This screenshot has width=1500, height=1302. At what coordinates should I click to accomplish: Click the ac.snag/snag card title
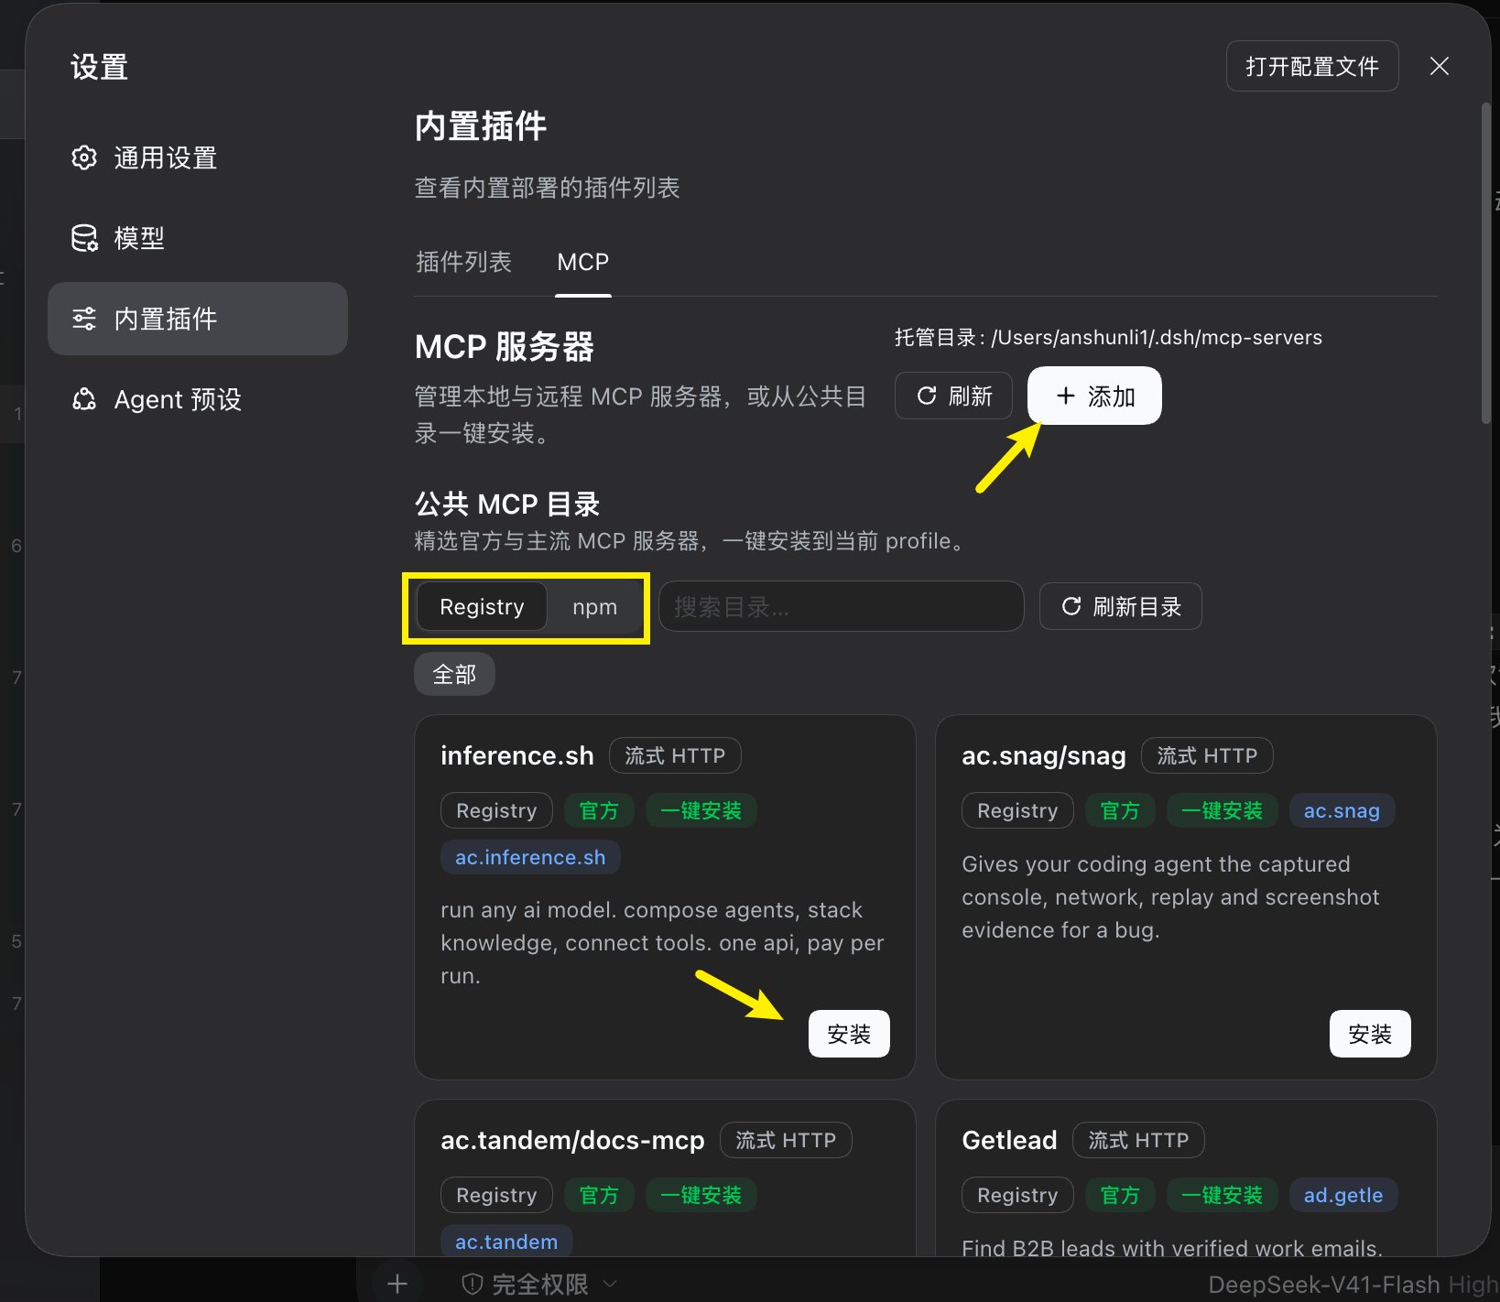click(1044, 755)
